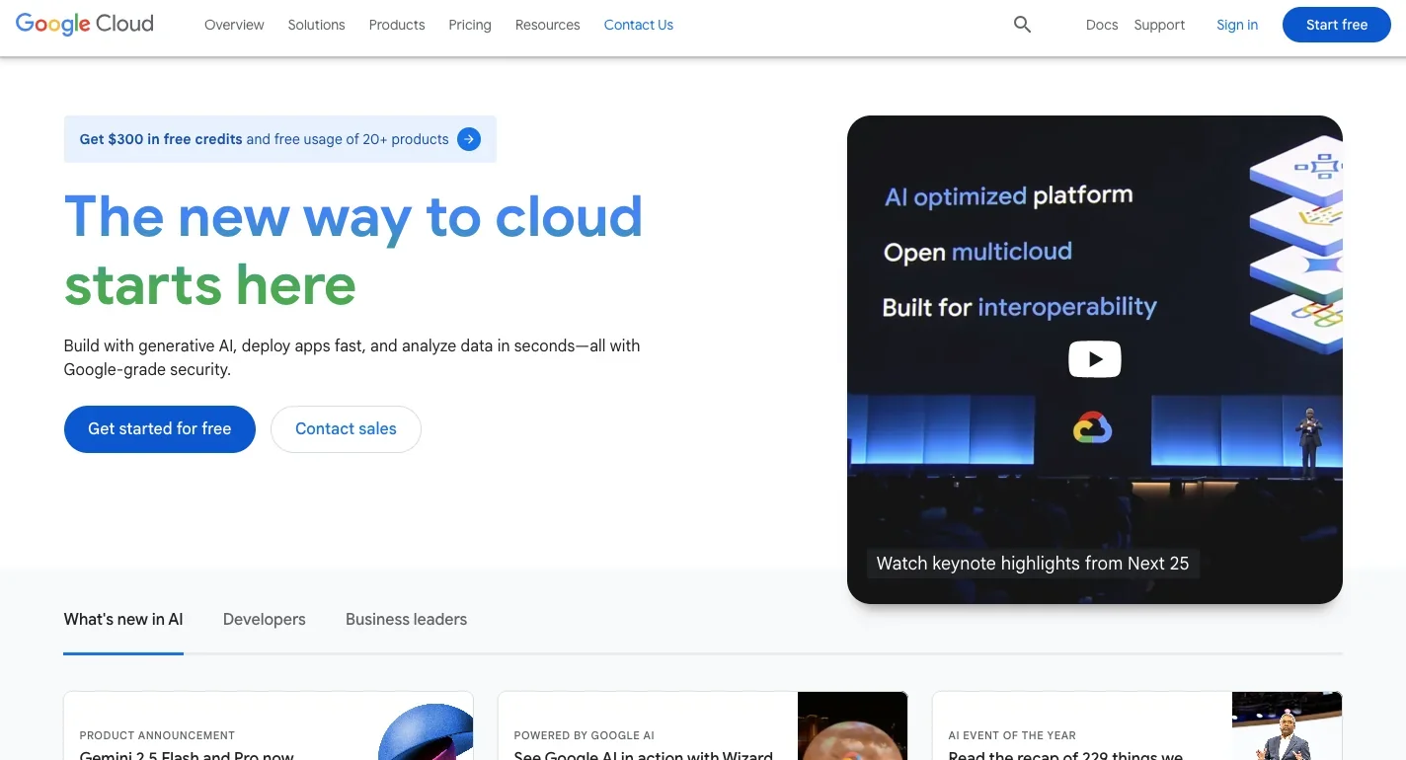Switch to the Developers tab

[264, 620]
